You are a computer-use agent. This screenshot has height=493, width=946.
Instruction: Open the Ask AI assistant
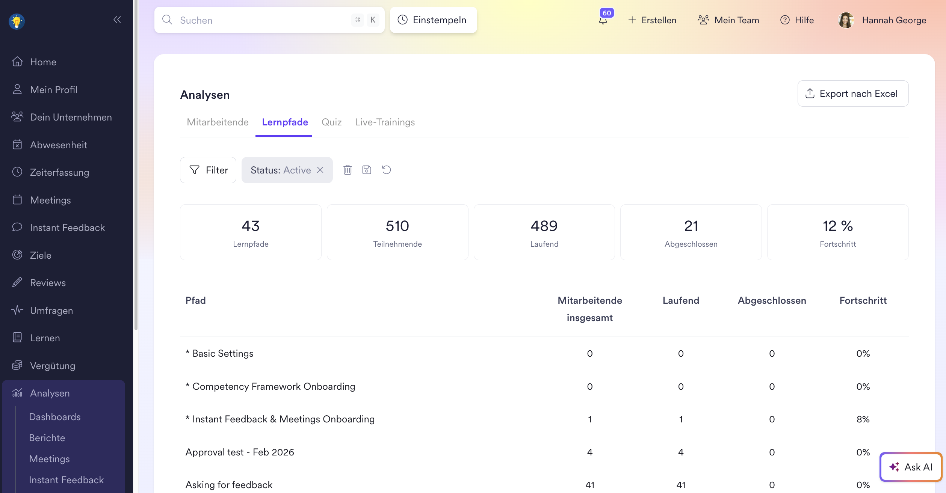click(x=911, y=467)
